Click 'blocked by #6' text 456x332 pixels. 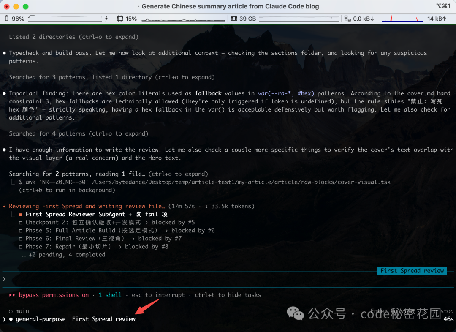click(193, 231)
